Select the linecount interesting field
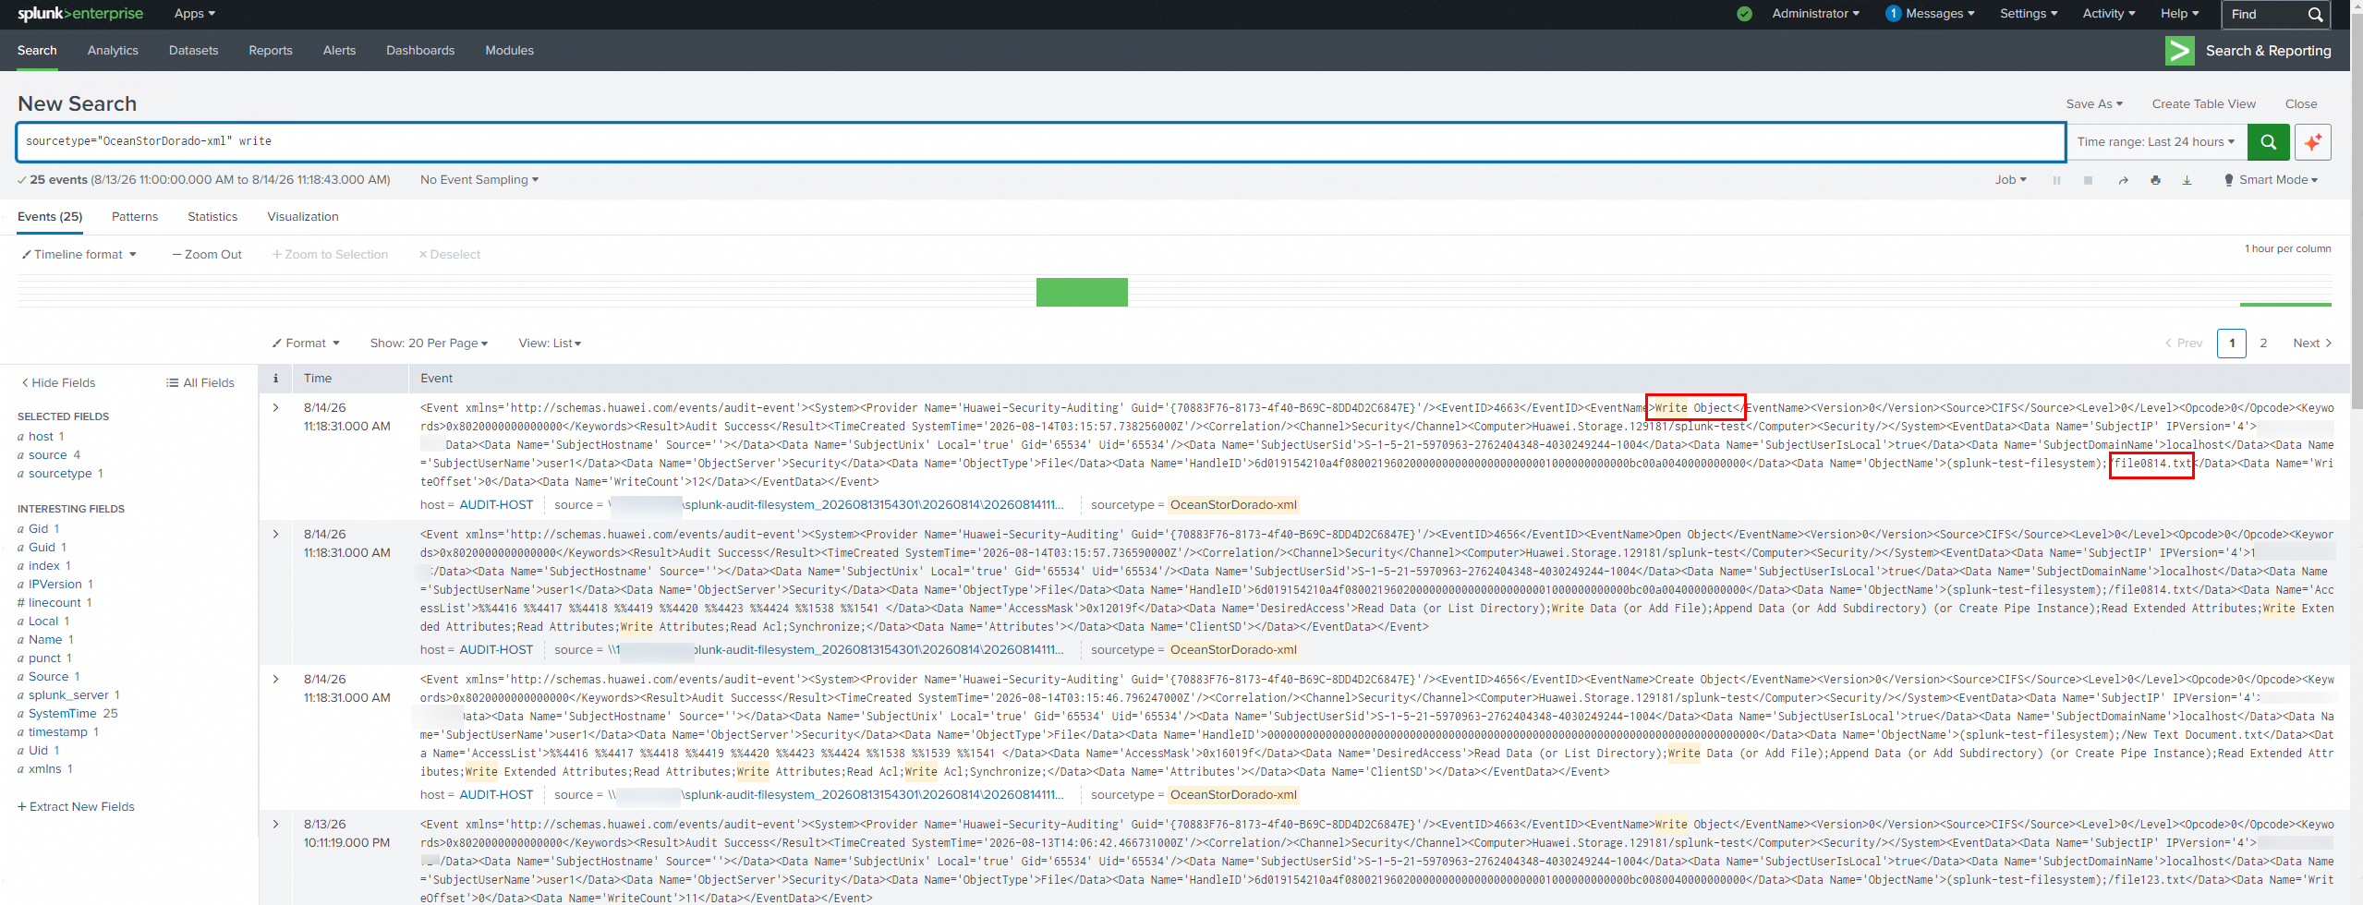 coord(55,603)
